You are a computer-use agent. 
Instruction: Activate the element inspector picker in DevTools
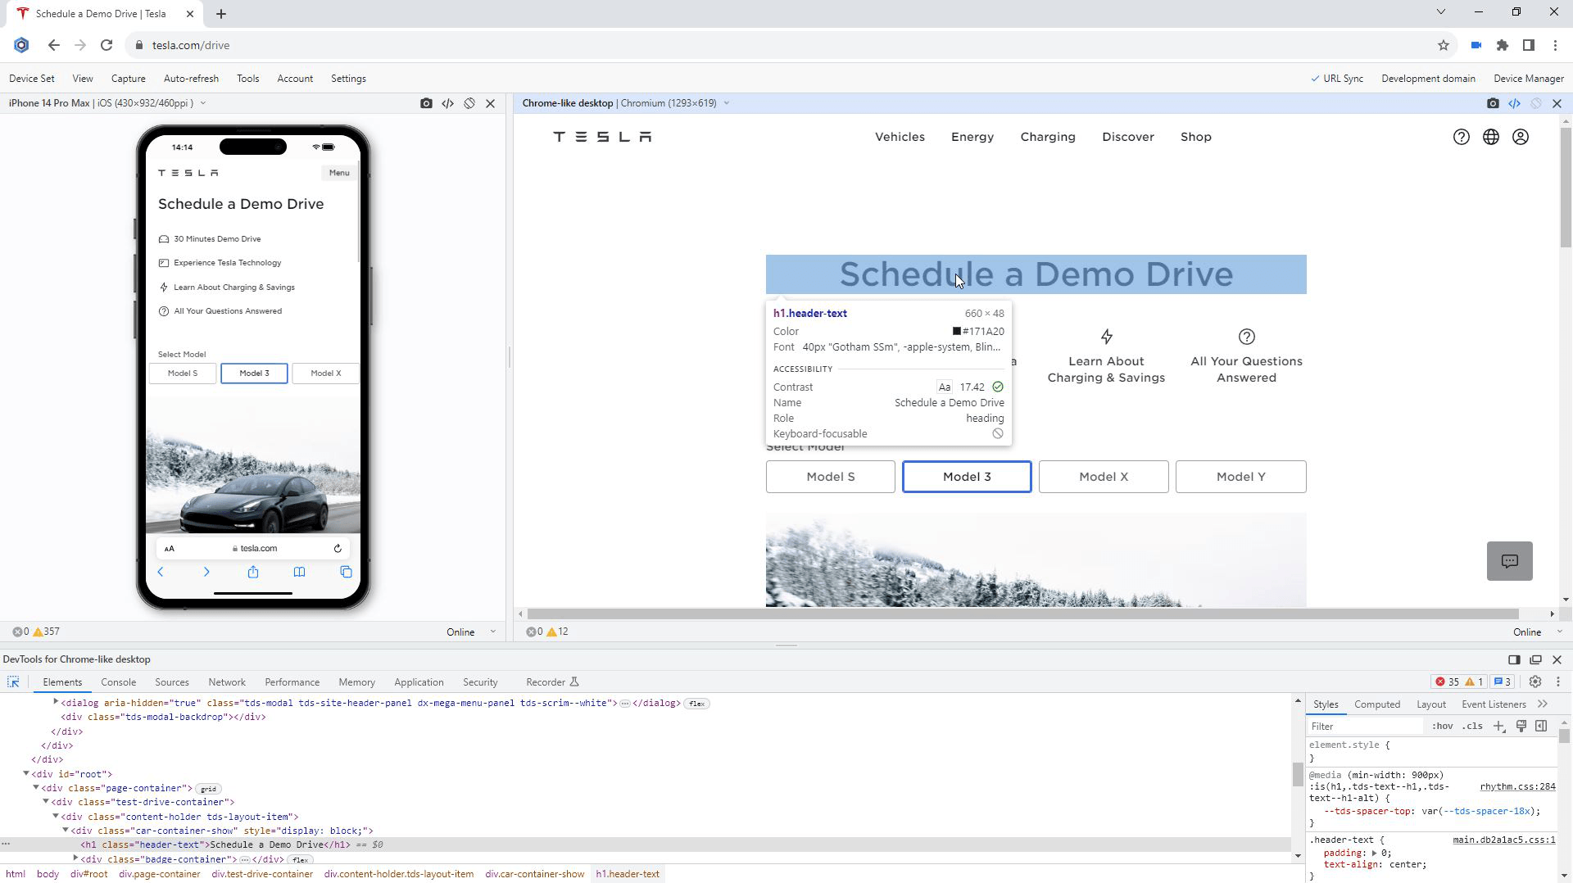coord(13,681)
